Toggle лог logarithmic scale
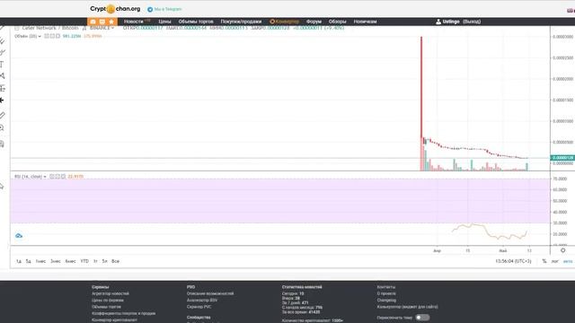Image resolution: width=575 pixels, height=323 pixels. pos(555,261)
